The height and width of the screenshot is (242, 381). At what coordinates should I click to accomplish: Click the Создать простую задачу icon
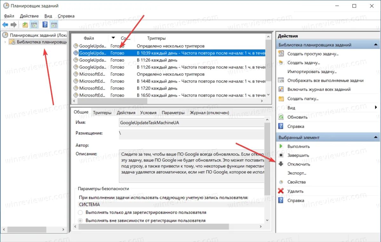pyautogui.click(x=281, y=54)
